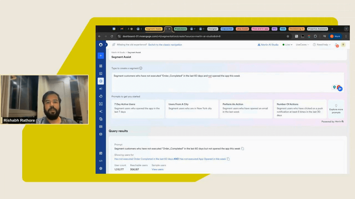The height and width of the screenshot is (199, 355).
Task: Select the Perform An Action prompt card
Action: (x=246, y=109)
